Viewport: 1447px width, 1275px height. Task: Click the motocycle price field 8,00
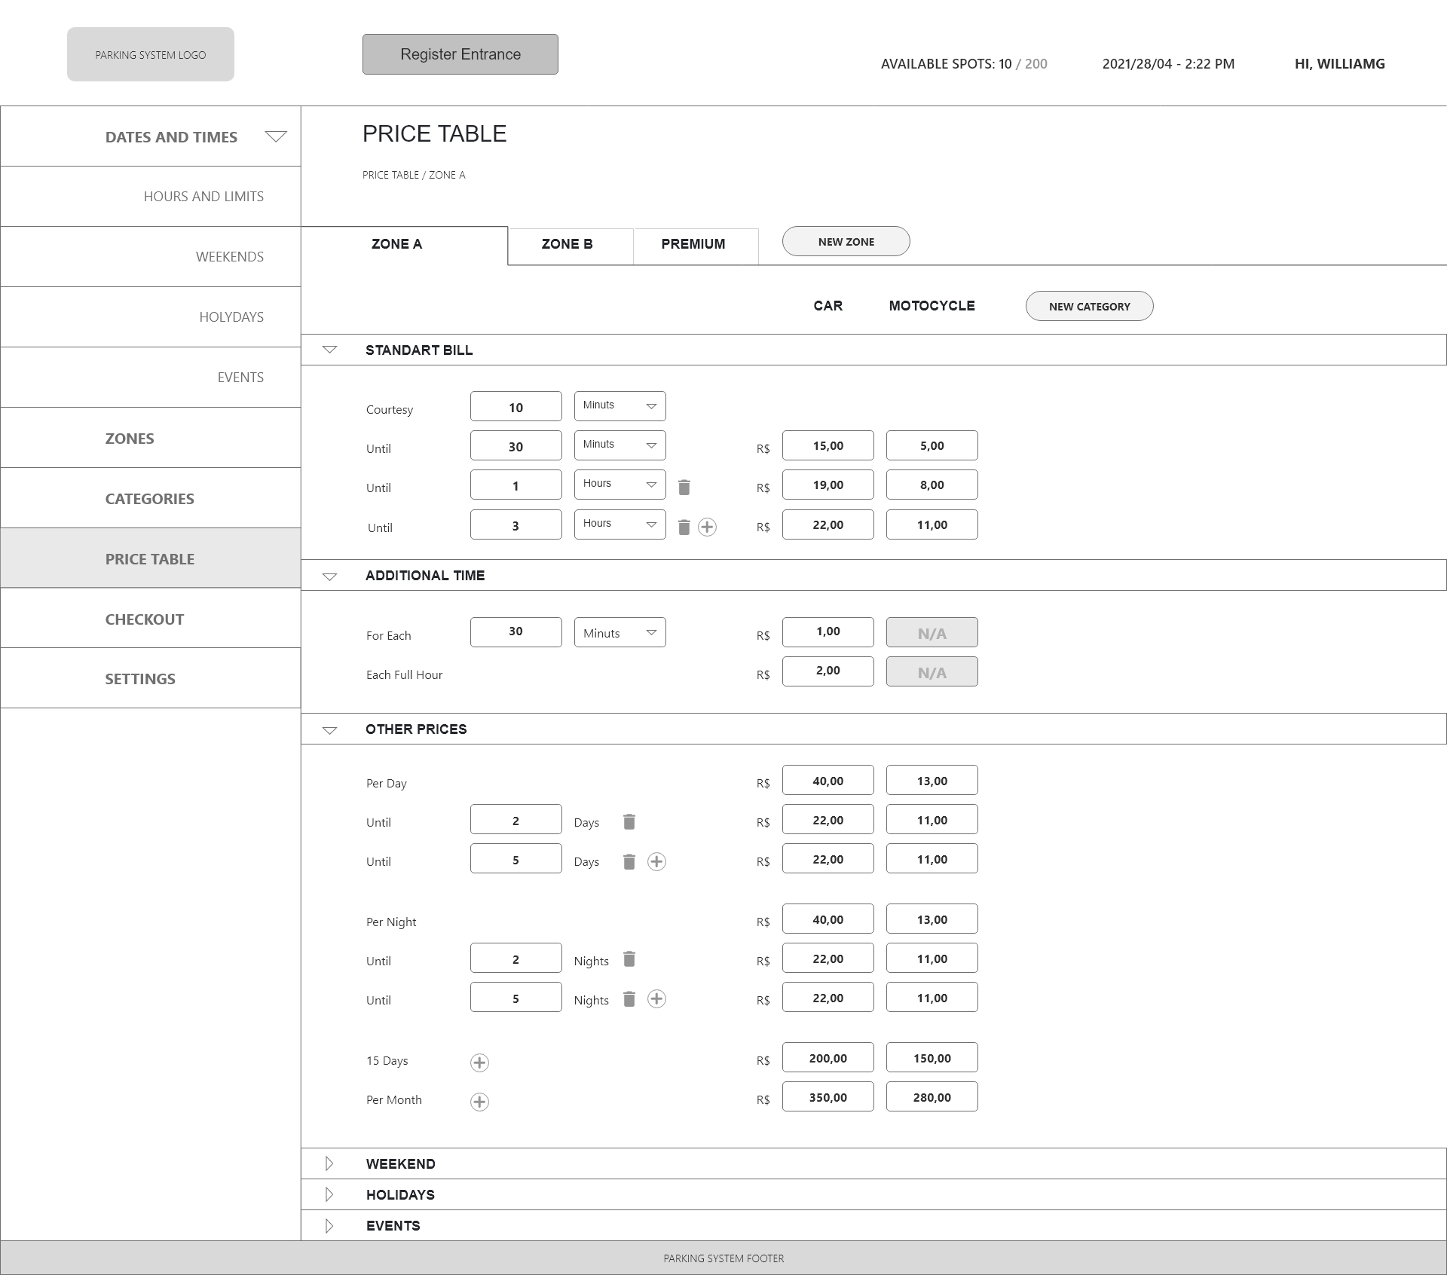tap(932, 485)
